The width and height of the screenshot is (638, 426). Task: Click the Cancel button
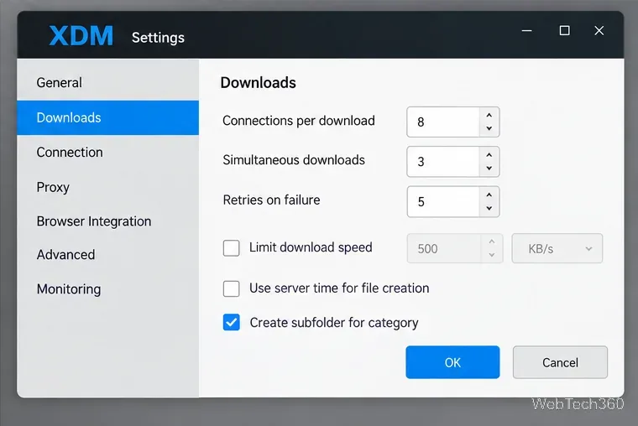click(560, 362)
